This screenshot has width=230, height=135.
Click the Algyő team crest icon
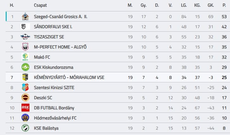[x=25, y=47]
